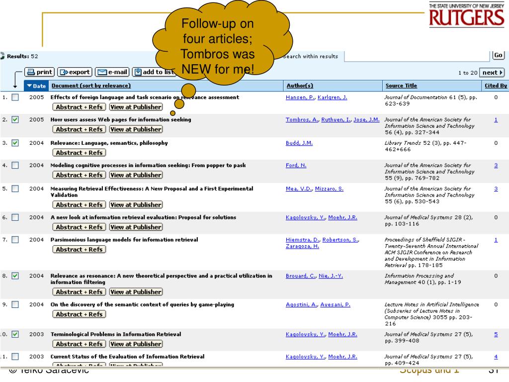Go to next results page
The height and width of the screenshot is (382, 509).
point(492,73)
